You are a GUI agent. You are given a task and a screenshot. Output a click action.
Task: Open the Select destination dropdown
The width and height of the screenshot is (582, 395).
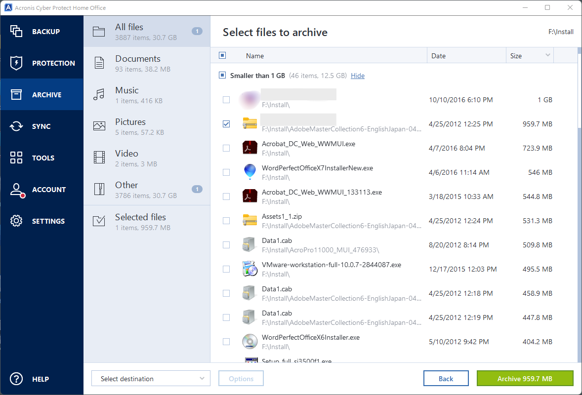pyautogui.click(x=151, y=379)
